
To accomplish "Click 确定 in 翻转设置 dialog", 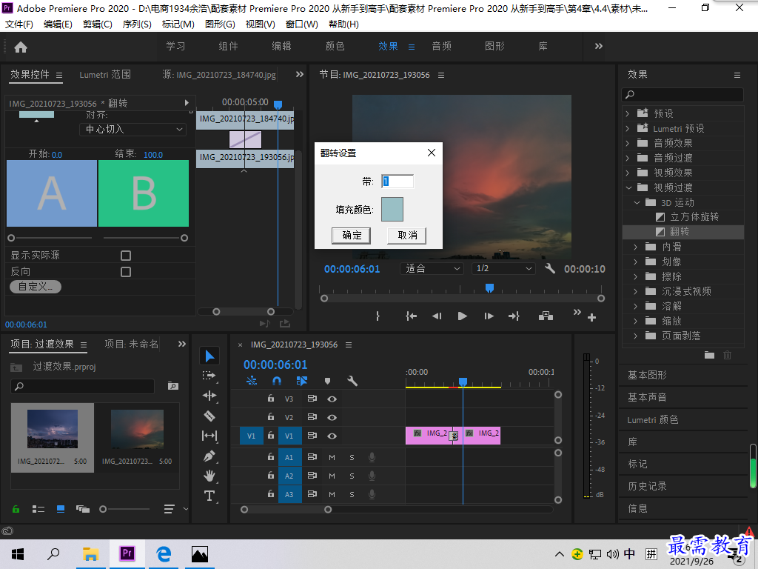I will click(x=351, y=236).
